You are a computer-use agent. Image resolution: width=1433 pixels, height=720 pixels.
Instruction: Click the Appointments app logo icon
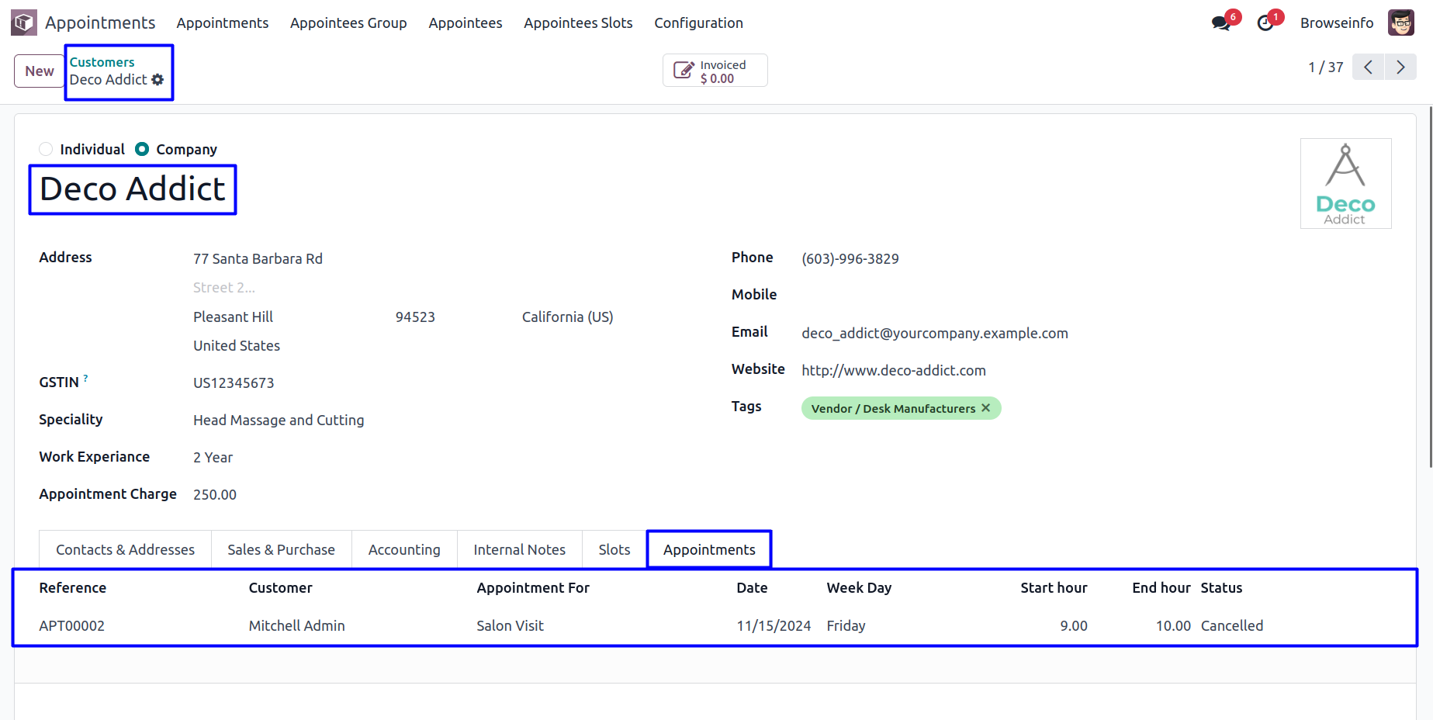(23, 22)
